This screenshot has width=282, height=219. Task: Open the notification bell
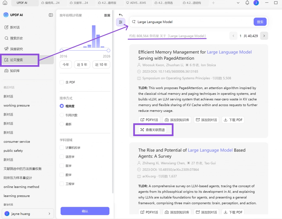coord(247,3)
